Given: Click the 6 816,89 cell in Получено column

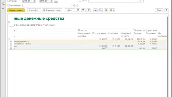Looking at the screenshot, I should (x=154, y=41).
